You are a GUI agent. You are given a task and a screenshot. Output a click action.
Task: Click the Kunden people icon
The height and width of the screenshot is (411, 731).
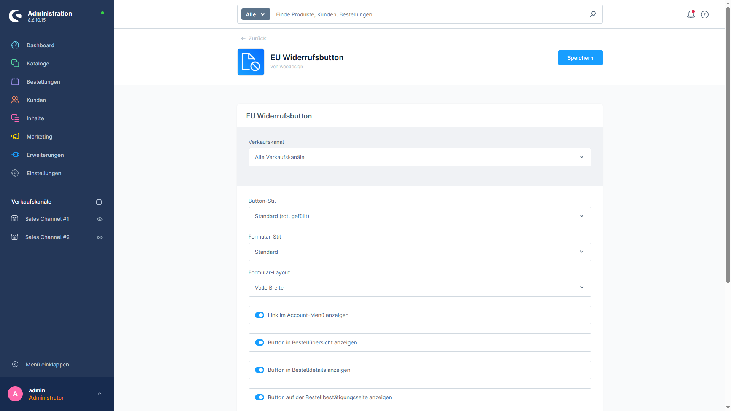tap(15, 100)
